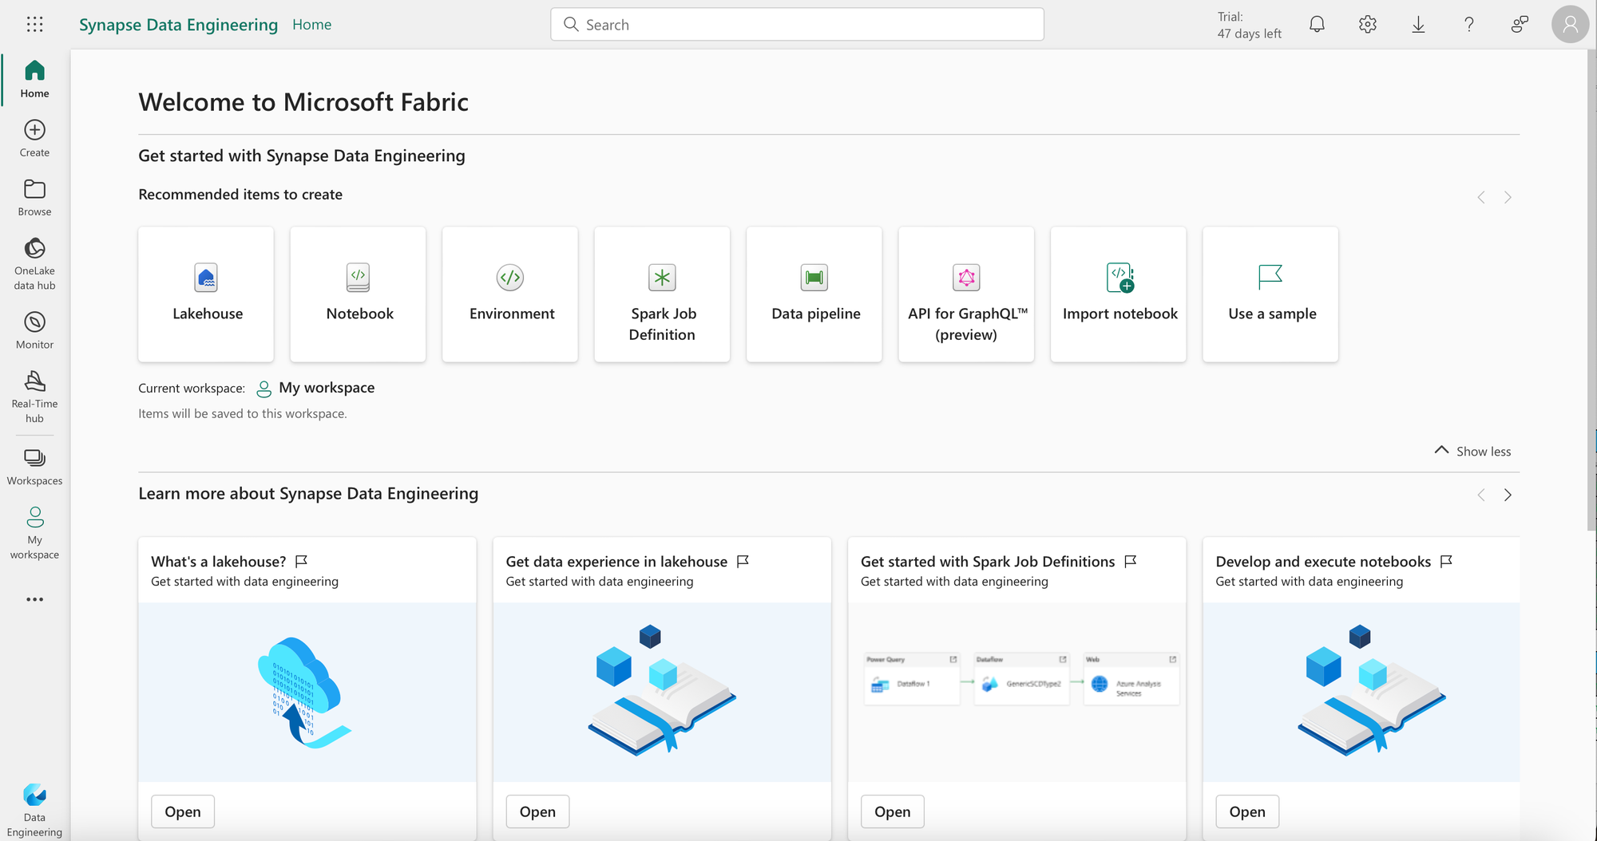Open the help question mark icon

click(x=1468, y=25)
